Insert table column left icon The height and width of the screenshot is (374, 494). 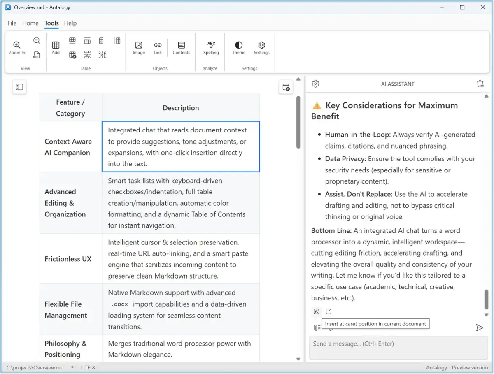pyautogui.click(x=117, y=40)
